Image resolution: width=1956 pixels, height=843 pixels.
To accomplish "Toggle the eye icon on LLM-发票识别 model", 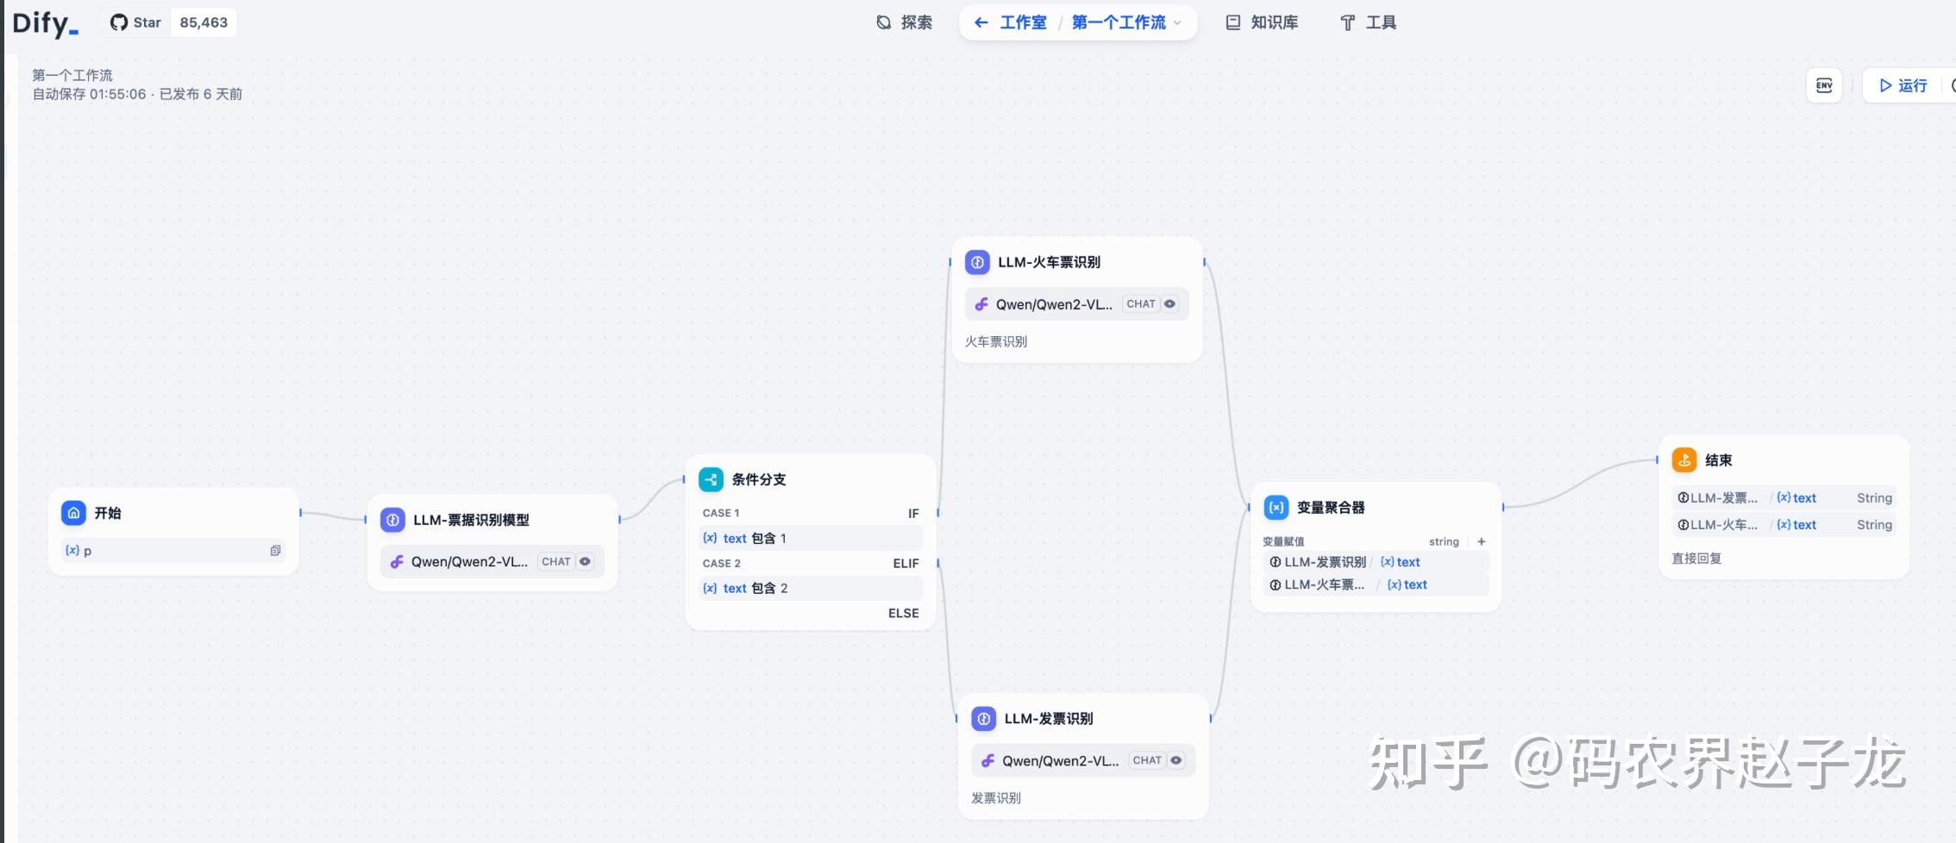I will click(x=1175, y=760).
